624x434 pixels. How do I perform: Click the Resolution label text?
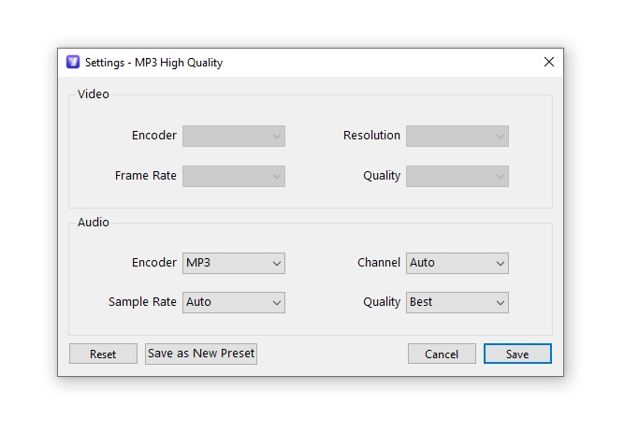(371, 136)
